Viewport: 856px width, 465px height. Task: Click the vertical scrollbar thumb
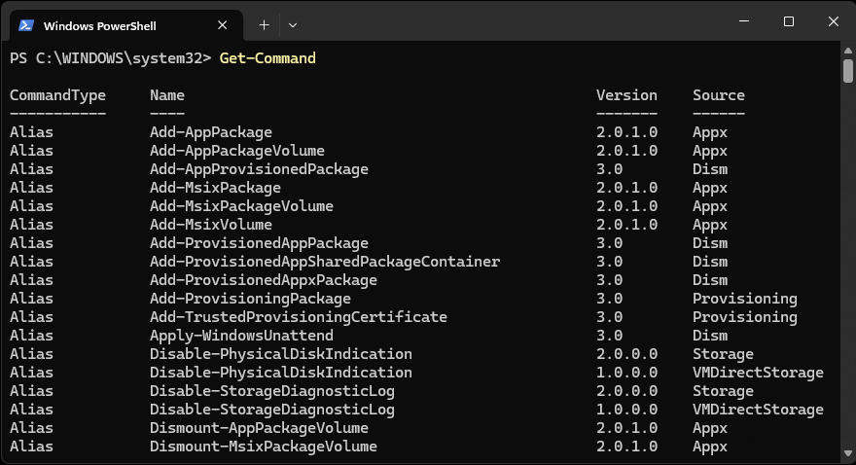[848, 71]
